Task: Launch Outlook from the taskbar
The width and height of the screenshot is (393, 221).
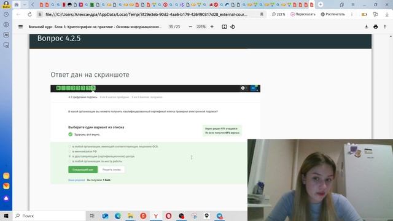Action: 105,215
